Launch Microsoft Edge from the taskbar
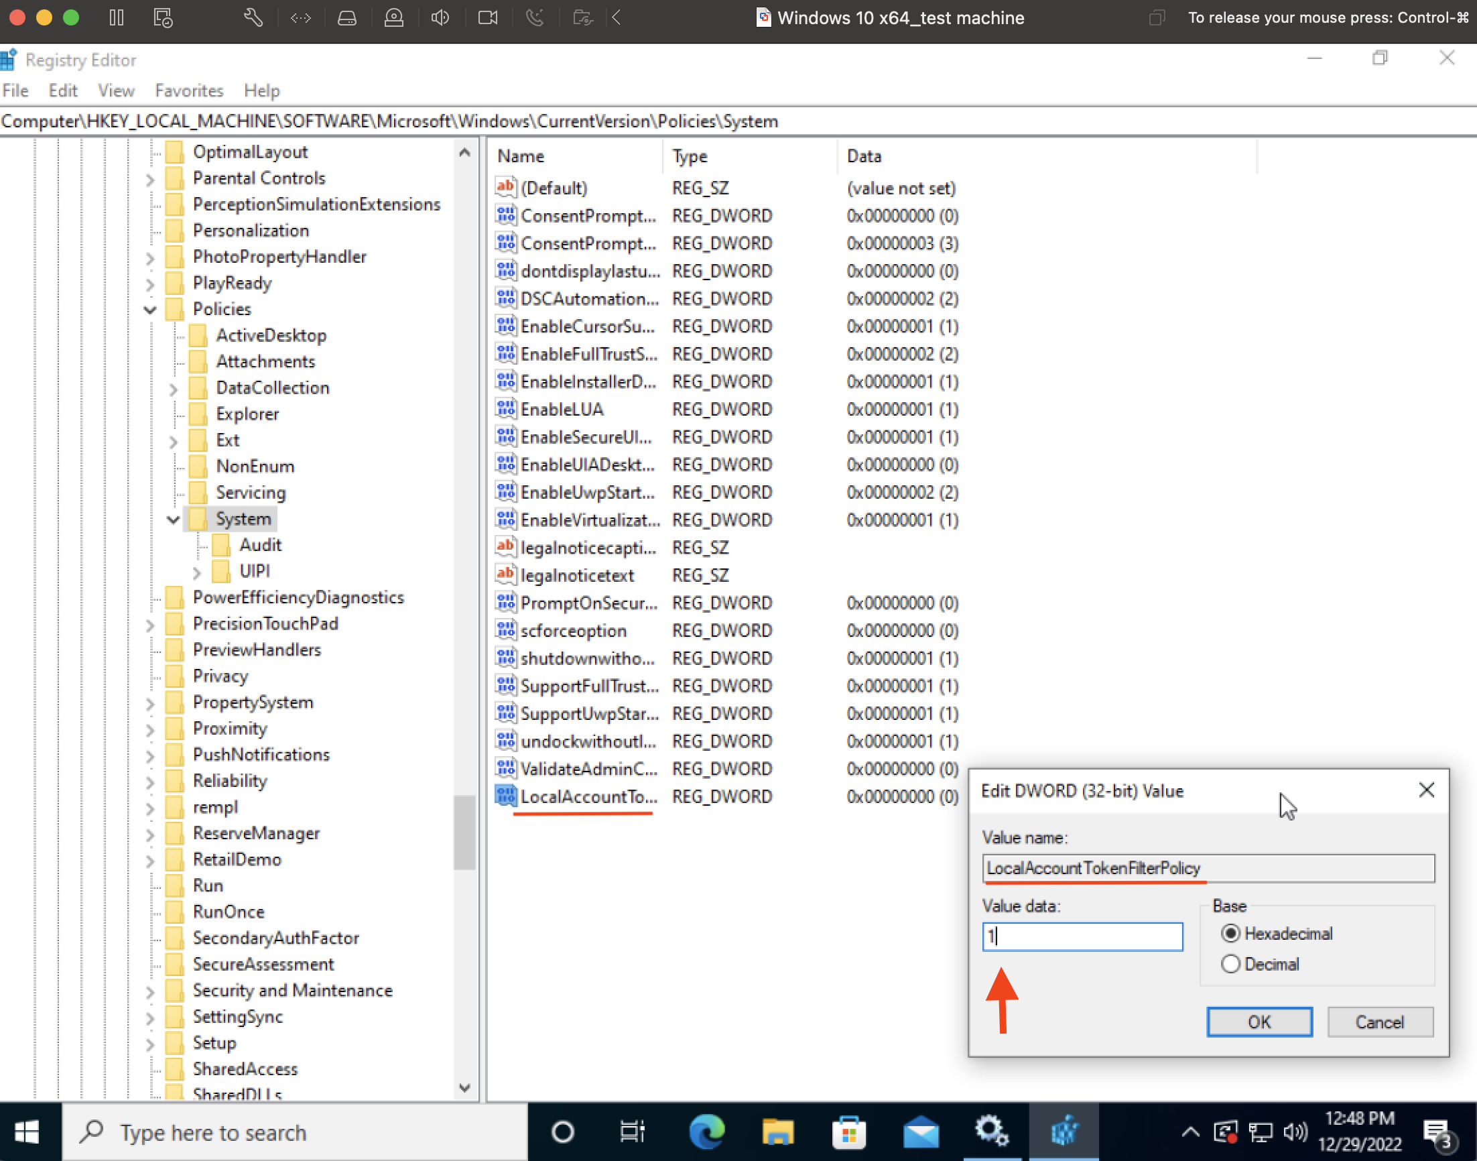The width and height of the screenshot is (1477, 1161). (x=706, y=1131)
